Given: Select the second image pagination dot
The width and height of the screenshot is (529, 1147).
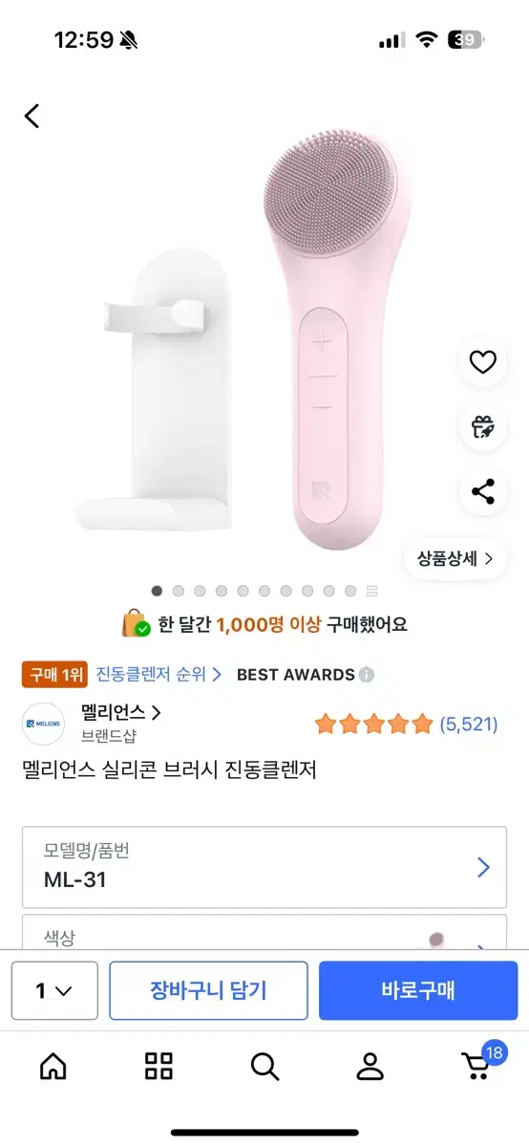Looking at the screenshot, I should click(179, 592).
